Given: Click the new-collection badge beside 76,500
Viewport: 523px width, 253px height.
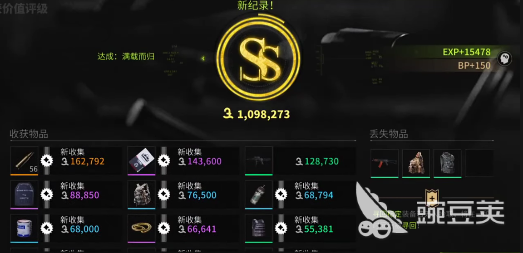Looking at the screenshot, I should coord(164,195).
